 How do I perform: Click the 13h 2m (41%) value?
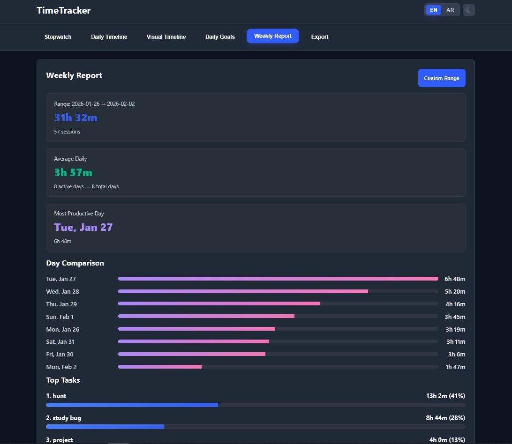(446, 396)
